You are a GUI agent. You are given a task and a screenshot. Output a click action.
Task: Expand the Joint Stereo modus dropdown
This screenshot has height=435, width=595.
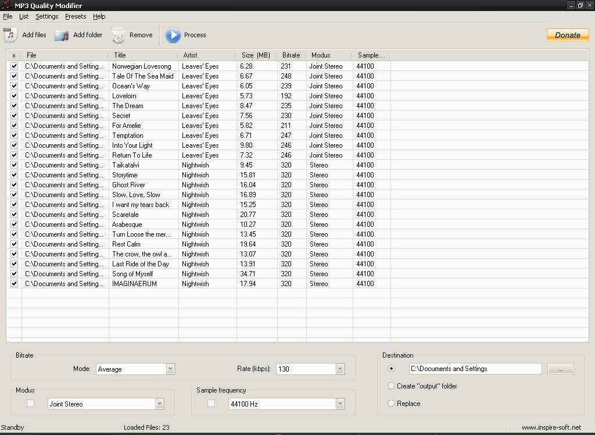158,403
